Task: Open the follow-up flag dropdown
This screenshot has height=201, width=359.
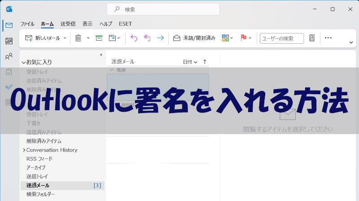Action: point(245,38)
